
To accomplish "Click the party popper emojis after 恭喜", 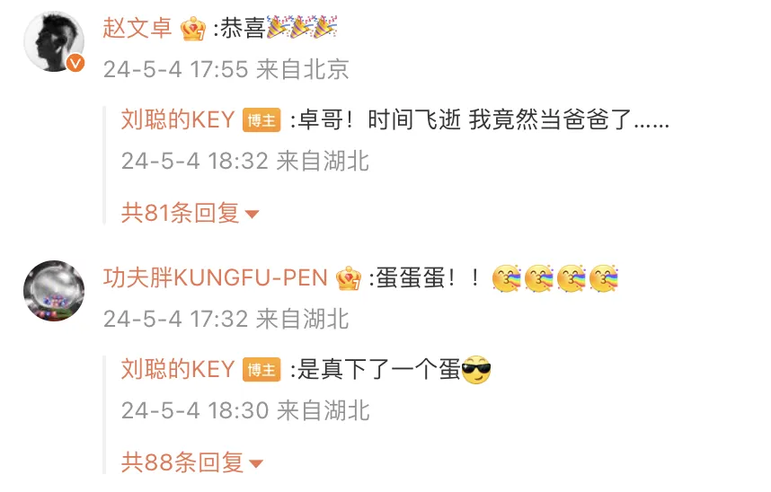I will 302,28.
